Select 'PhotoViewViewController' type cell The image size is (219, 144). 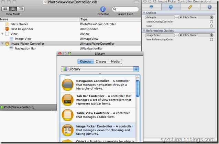click(98, 24)
